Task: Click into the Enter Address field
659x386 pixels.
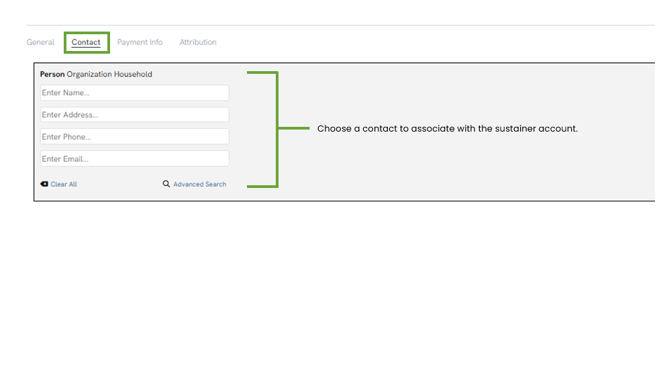Action: pyautogui.click(x=134, y=115)
